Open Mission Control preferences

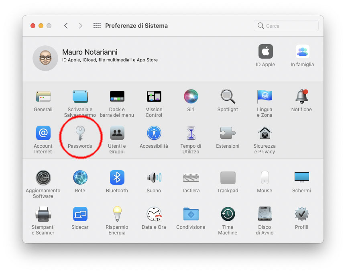(x=154, y=96)
